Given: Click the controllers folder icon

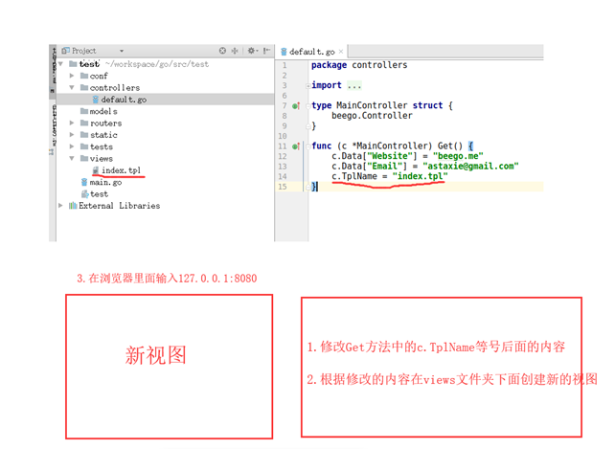Looking at the screenshot, I should 84,87.
